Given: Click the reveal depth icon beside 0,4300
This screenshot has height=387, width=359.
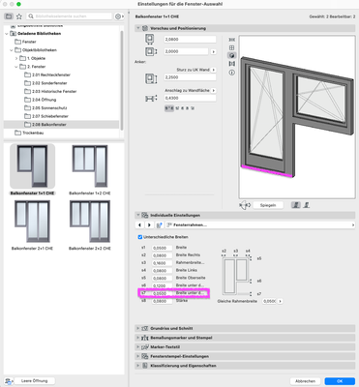Looking at the screenshot, I should point(151,99).
